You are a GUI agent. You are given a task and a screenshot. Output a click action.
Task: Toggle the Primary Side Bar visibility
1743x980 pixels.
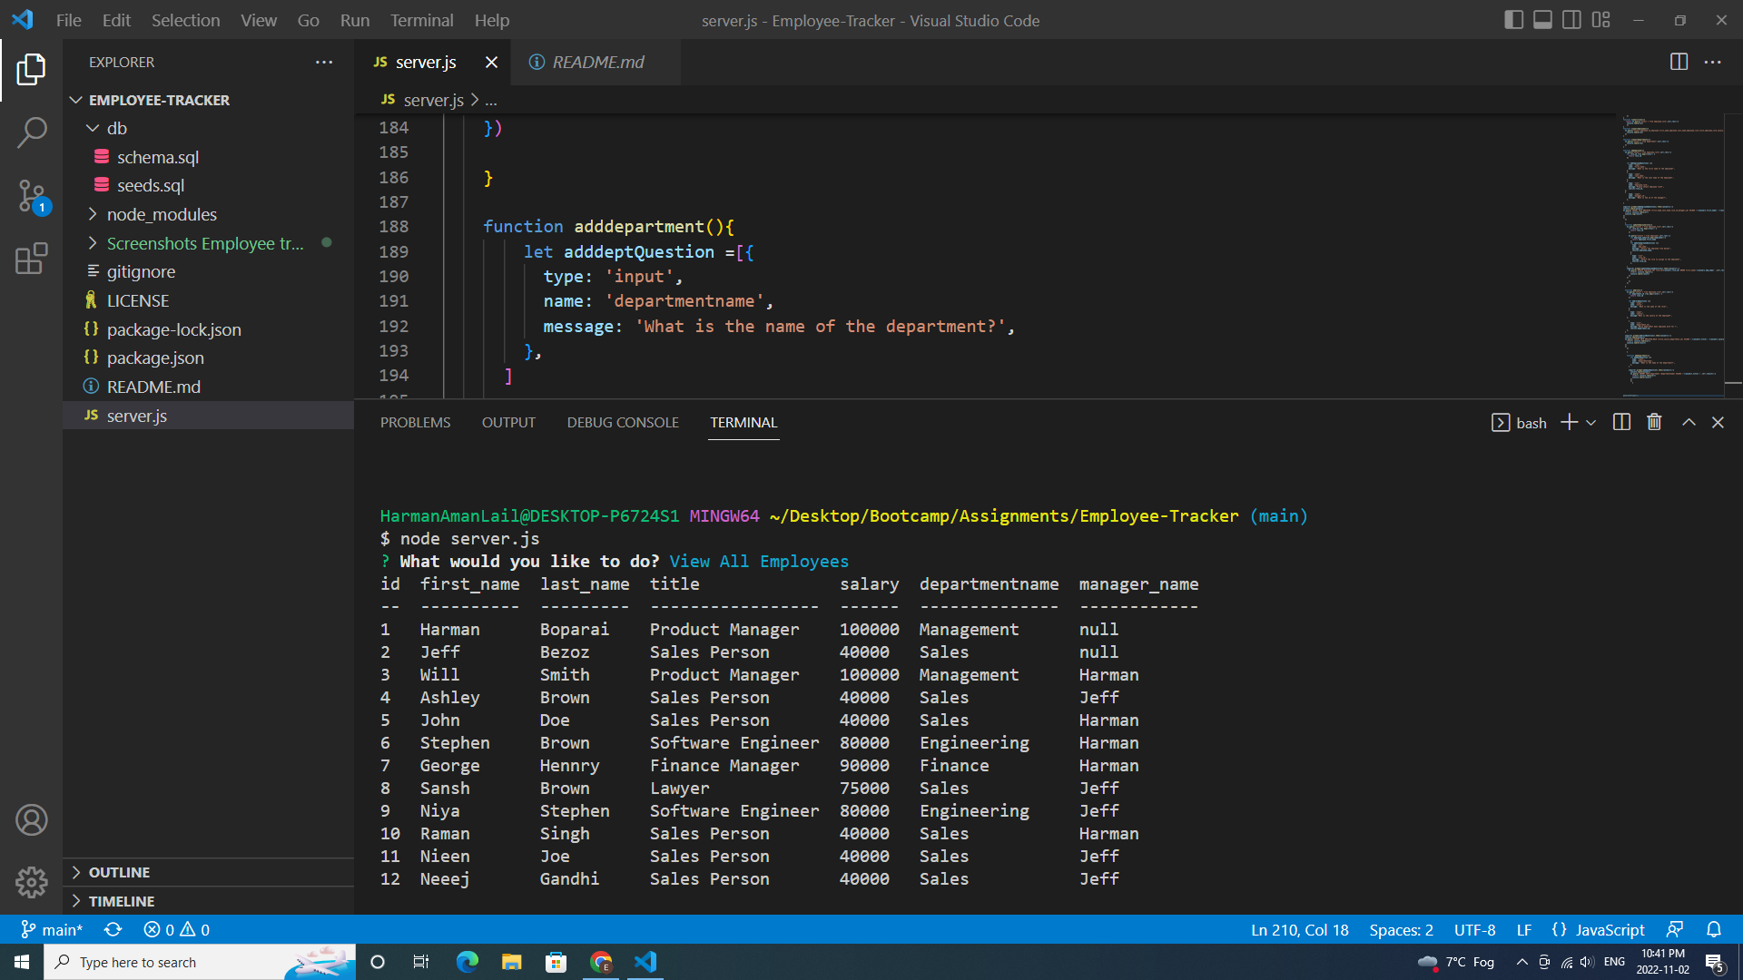click(x=1513, y=19)
